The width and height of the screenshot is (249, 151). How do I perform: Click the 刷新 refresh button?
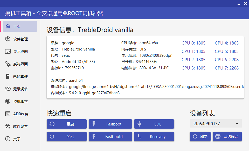pyautogui.click(x=200, y=137)
